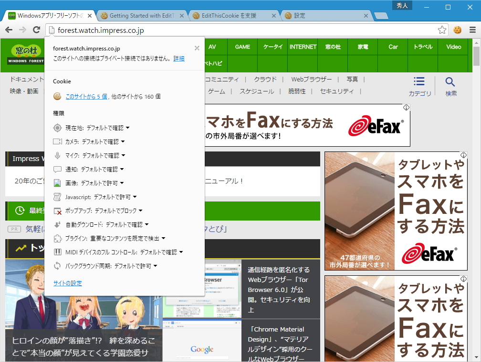The height and width of the screenshot is (362, 481).
Task: Click the バックグラウンド同期 sync icon
Action: [x=57, y=266]
